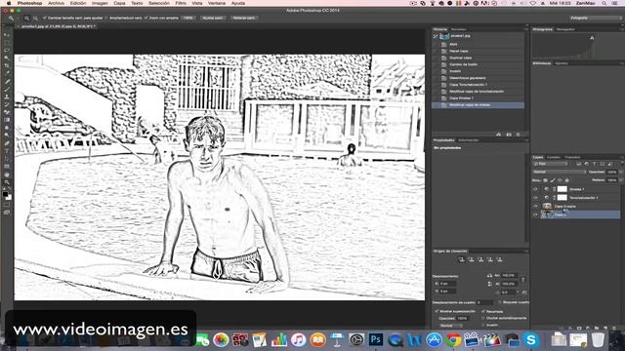Image resolution: width=625 pixels, height=351 pixels.
Task: Open the Trash in the Dock
Action: (x=597, y=339)
